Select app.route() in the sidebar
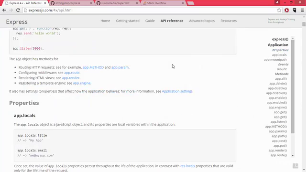306x172 pixels. point(278,155)
